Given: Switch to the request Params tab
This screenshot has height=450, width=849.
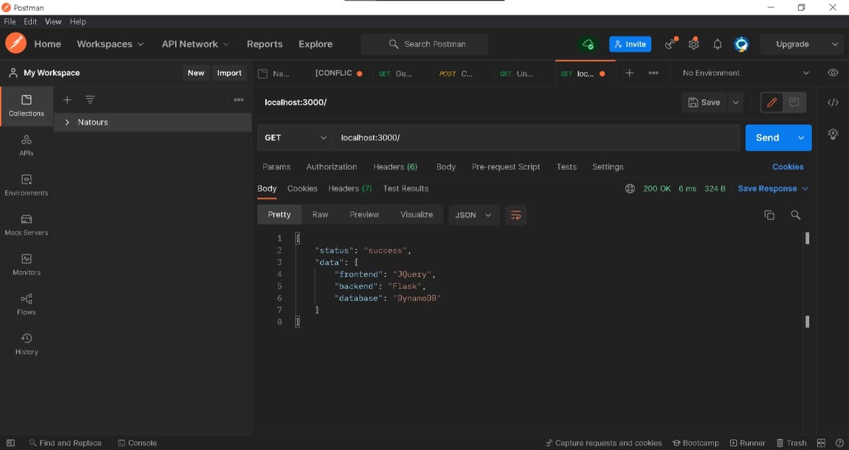Looking at the screenshot, I should point(277,167).
